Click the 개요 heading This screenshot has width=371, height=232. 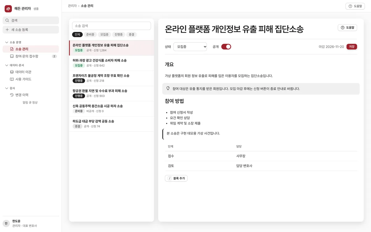(169, 65)
